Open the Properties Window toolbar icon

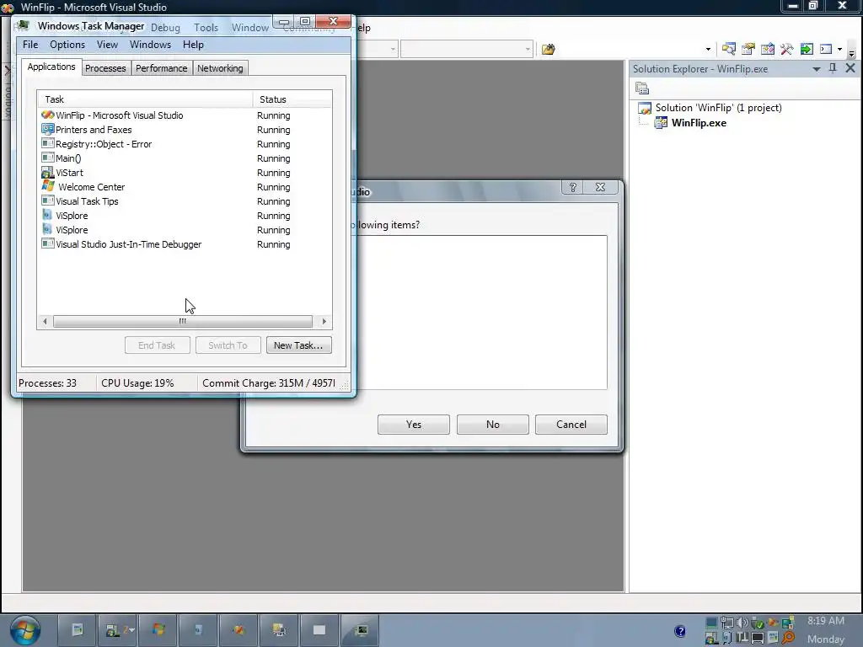pos(748,49)
